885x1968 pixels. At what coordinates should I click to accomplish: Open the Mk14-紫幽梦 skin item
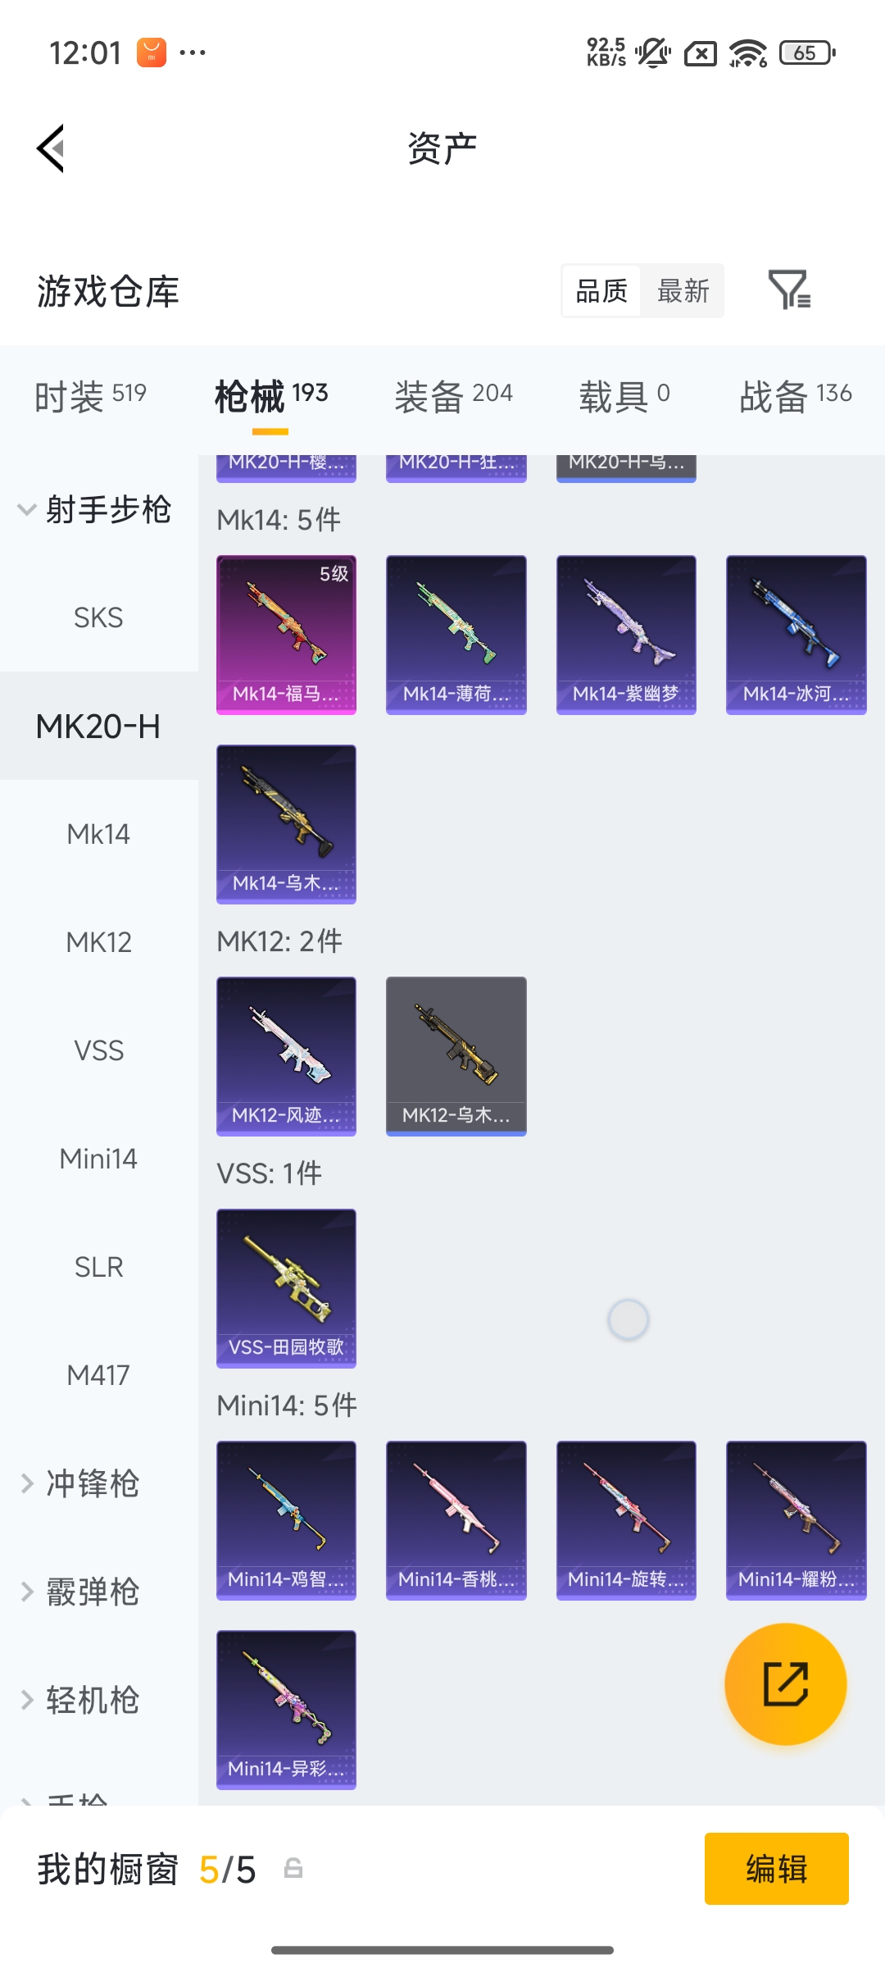click(x=626, y=635)
